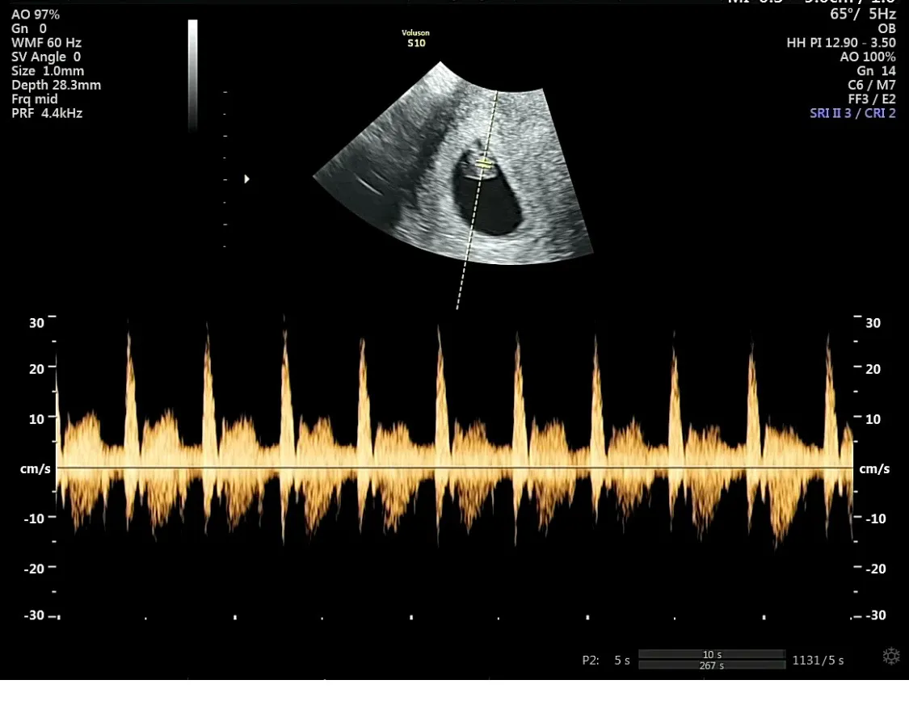Click the left 30 cm/s scale label
This screenshot has height=701, width=909.
36,323
